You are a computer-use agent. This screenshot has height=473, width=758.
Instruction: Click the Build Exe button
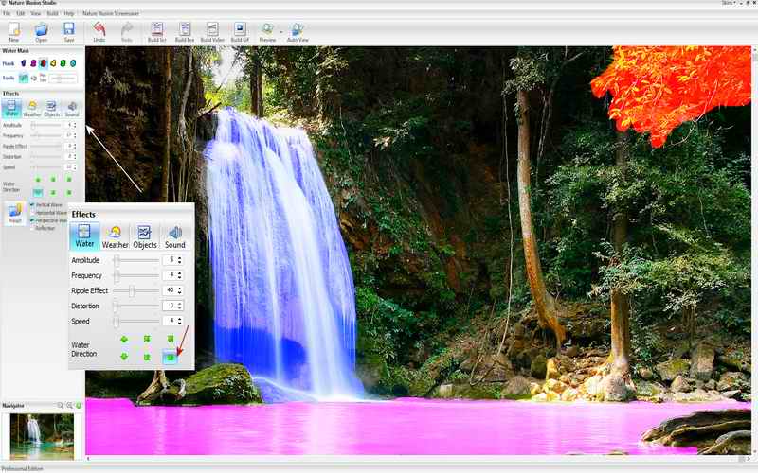tap(185, 32)
